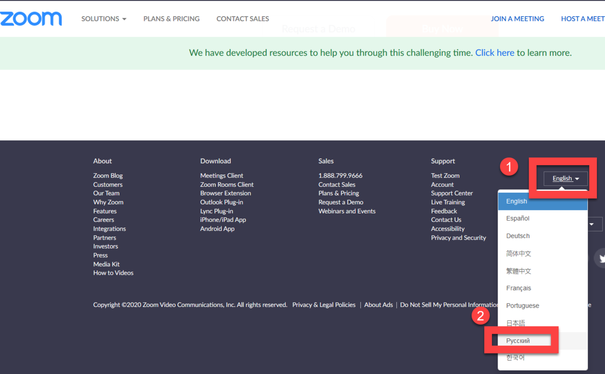Open the Lync Plug-in link

tap(217, 211)
